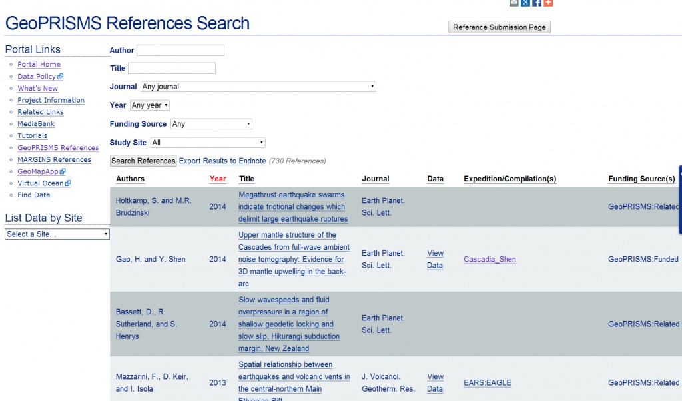Select '730 References' count text
Image resolution: width=682 pixels, height=401 pixels.
pyautogui.click(x=298, y=161)
